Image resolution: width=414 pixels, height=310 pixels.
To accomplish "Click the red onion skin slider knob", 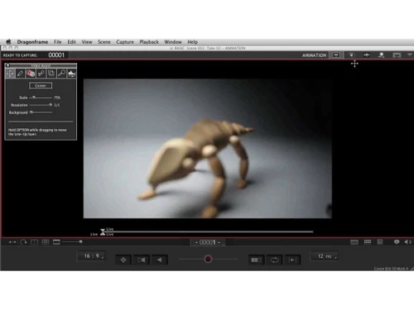I will (x=208, y=259).
